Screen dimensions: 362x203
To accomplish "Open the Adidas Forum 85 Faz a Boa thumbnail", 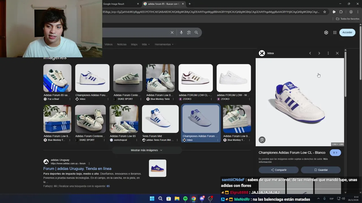I will coord(57,78).
